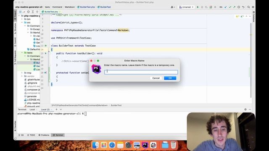Click the Command breadcrumb in navigation bar
The height and width of the screenshot is (151, 269).
click(57, 7)
